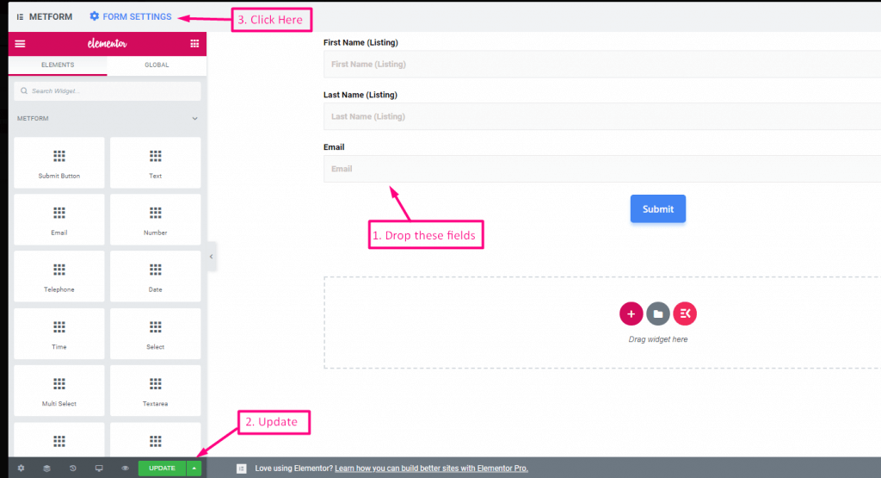Image resolution: width=881 pixels, height=478 pixels.
Task: Select the Number widget
Action: click(x=155, y=220)
